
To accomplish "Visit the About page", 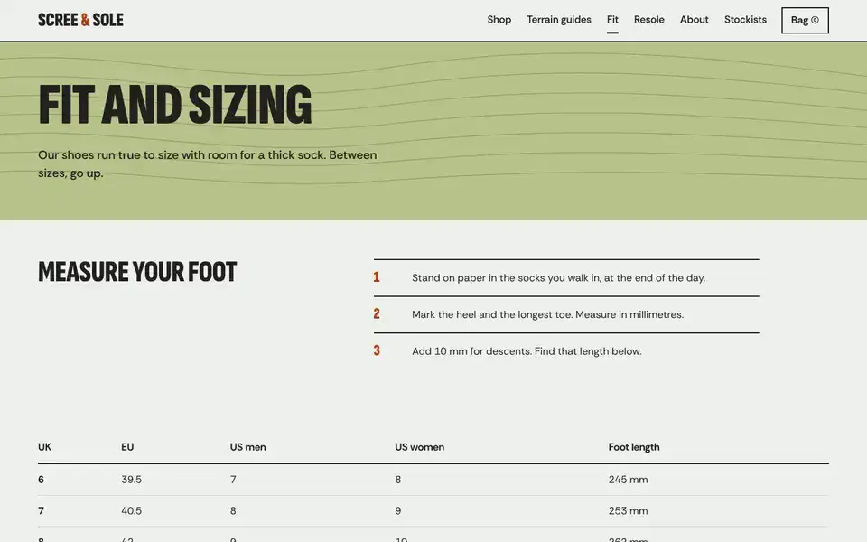I will [x=694, y=20].
